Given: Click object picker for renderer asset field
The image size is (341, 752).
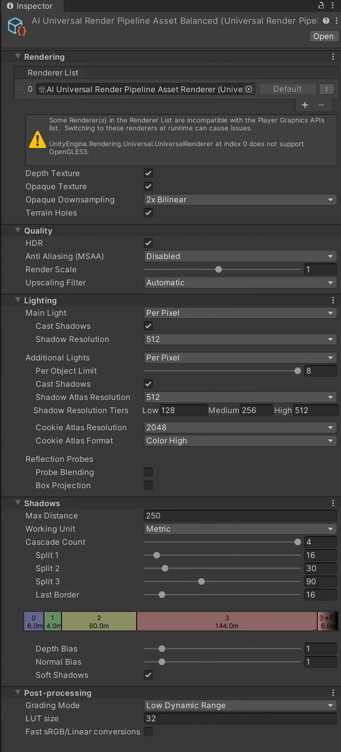Looking at the screenshot, I should (249, 89).
